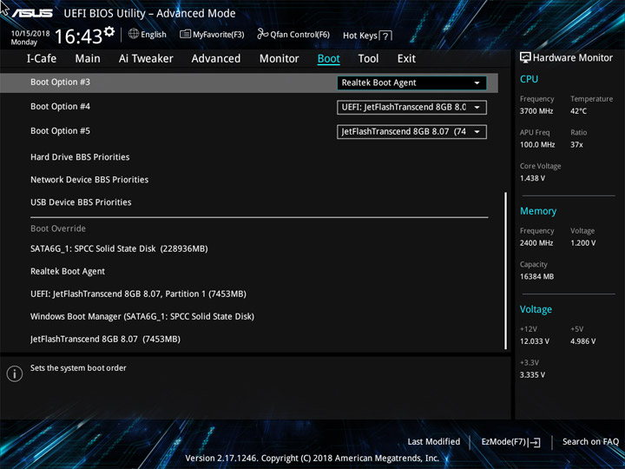The width and height of the screenshot is (625, 469).
Task: Click the ASUS logo
Action: (x=32, y=14)
